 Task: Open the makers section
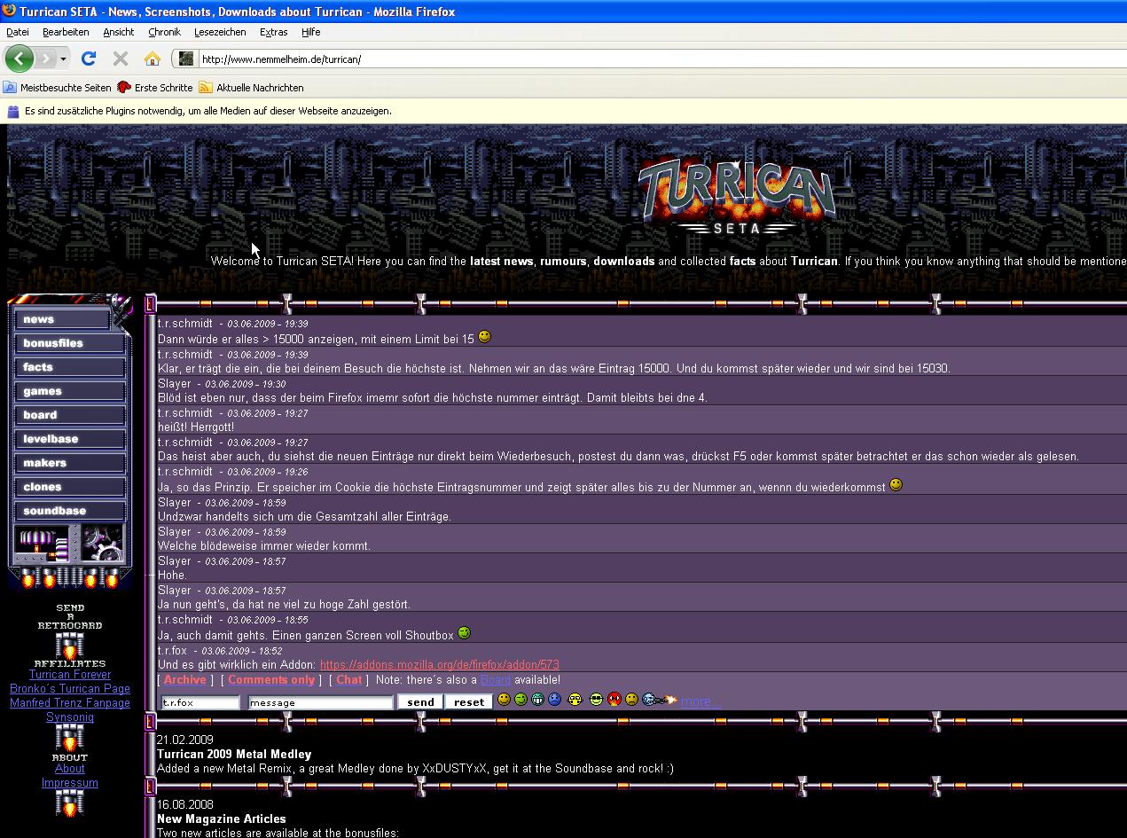click(68, 463)
